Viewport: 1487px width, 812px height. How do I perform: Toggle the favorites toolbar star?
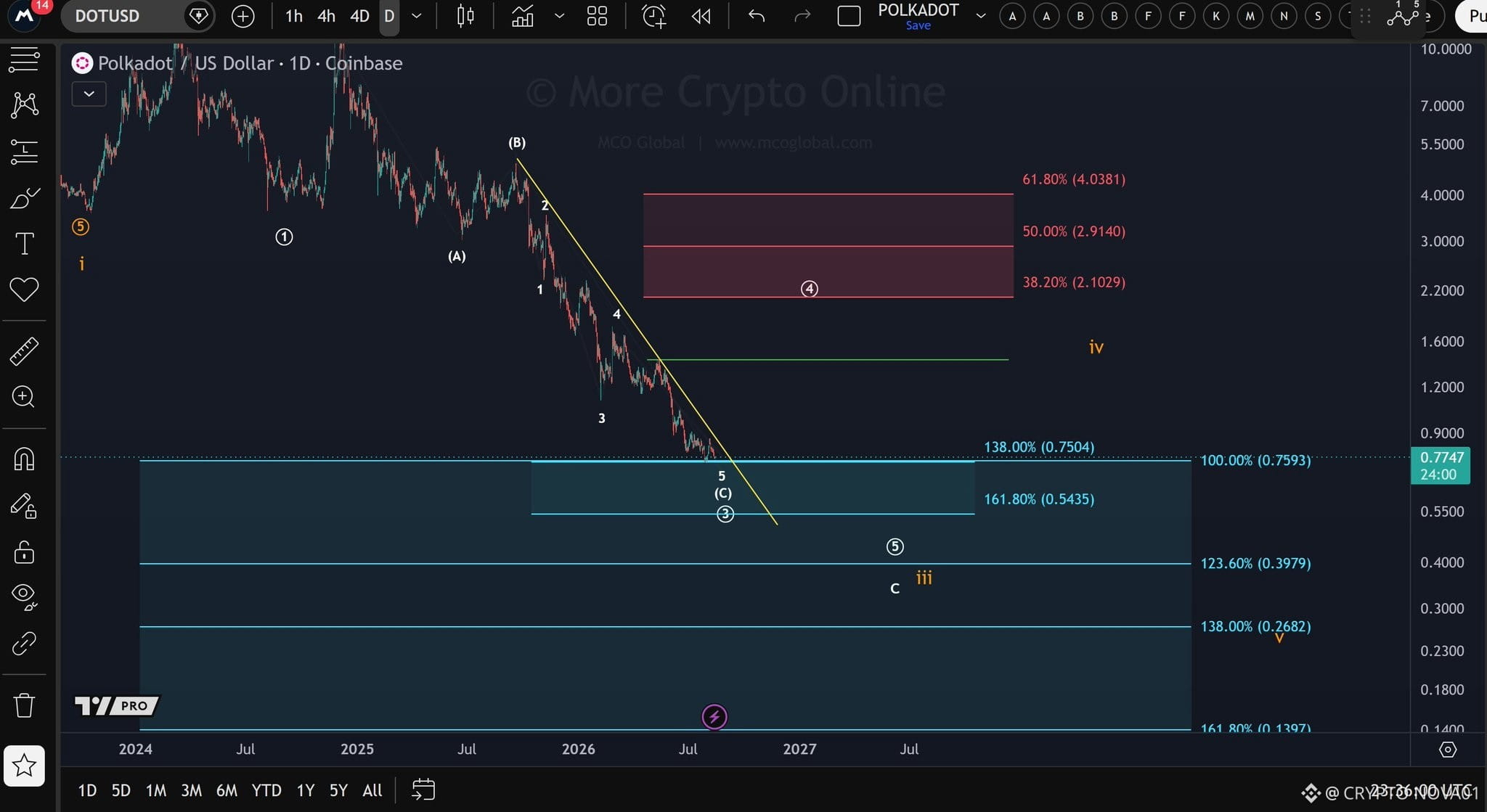pyautogui.click(x=24, y=766)
